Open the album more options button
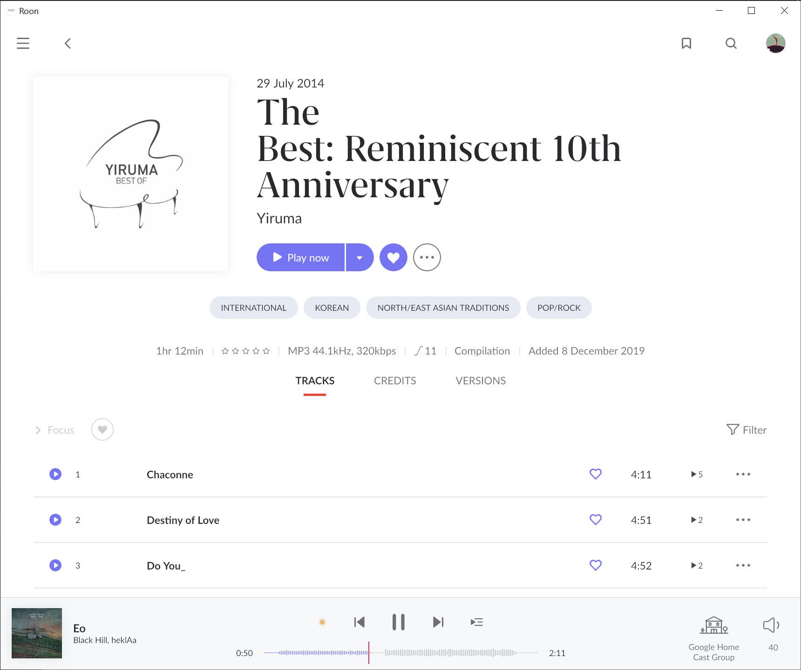The width and height of the screenshot is (801, 670). 427,257
